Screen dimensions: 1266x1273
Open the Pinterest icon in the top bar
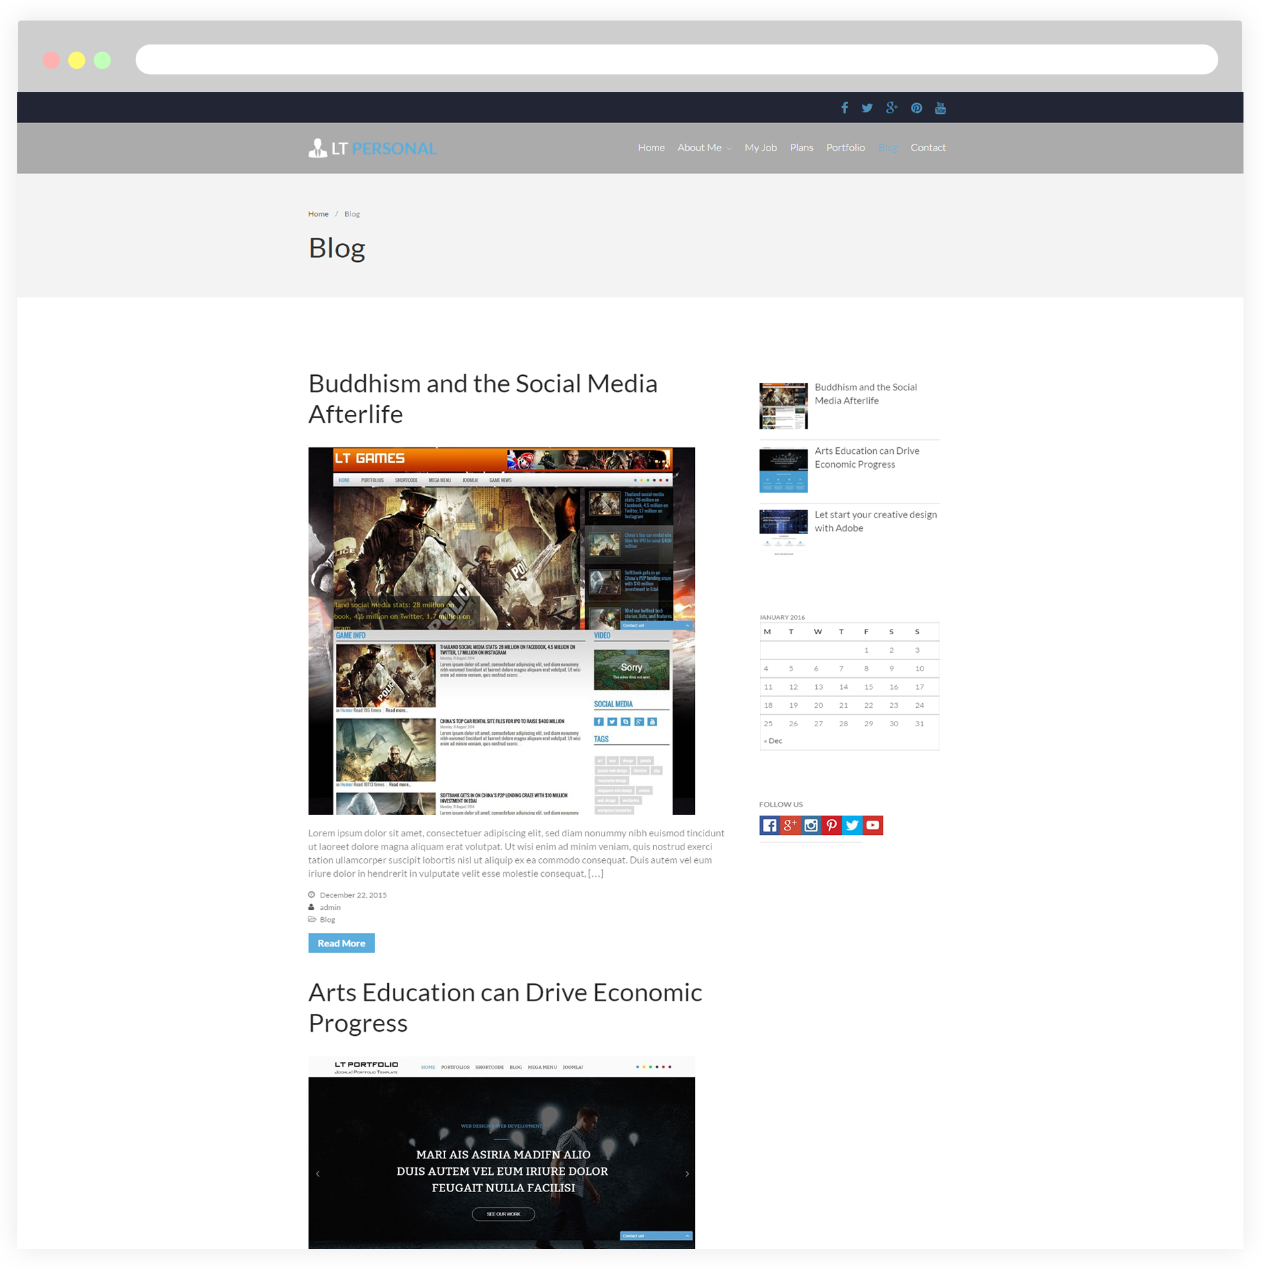[916, 108]
